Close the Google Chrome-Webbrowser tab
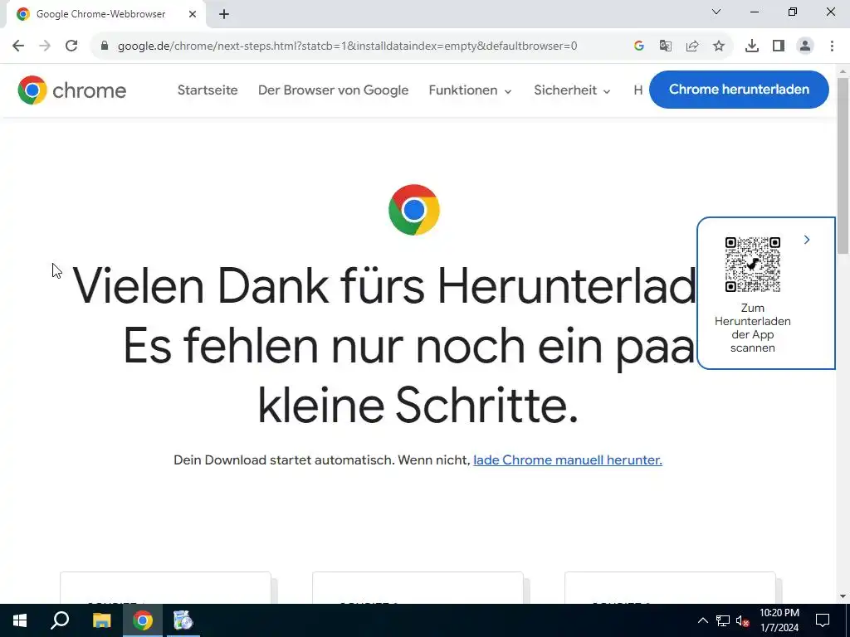 click(x=193, y=14)
